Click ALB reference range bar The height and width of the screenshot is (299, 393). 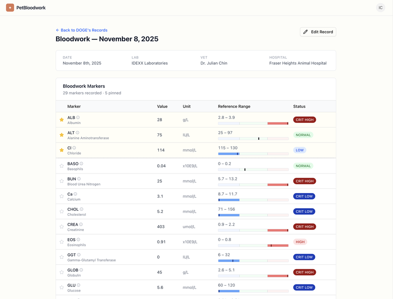(x=253, y=123)
